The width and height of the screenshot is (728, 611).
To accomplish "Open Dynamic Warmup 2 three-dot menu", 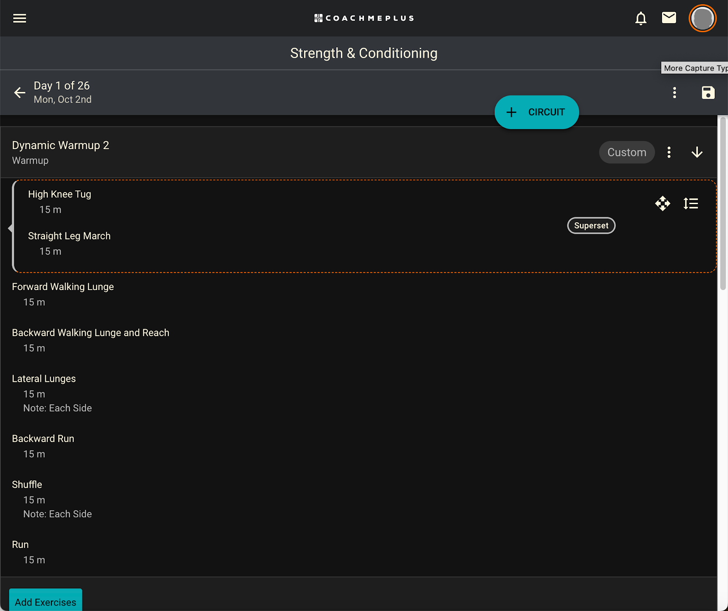I will tap(669, 152).
